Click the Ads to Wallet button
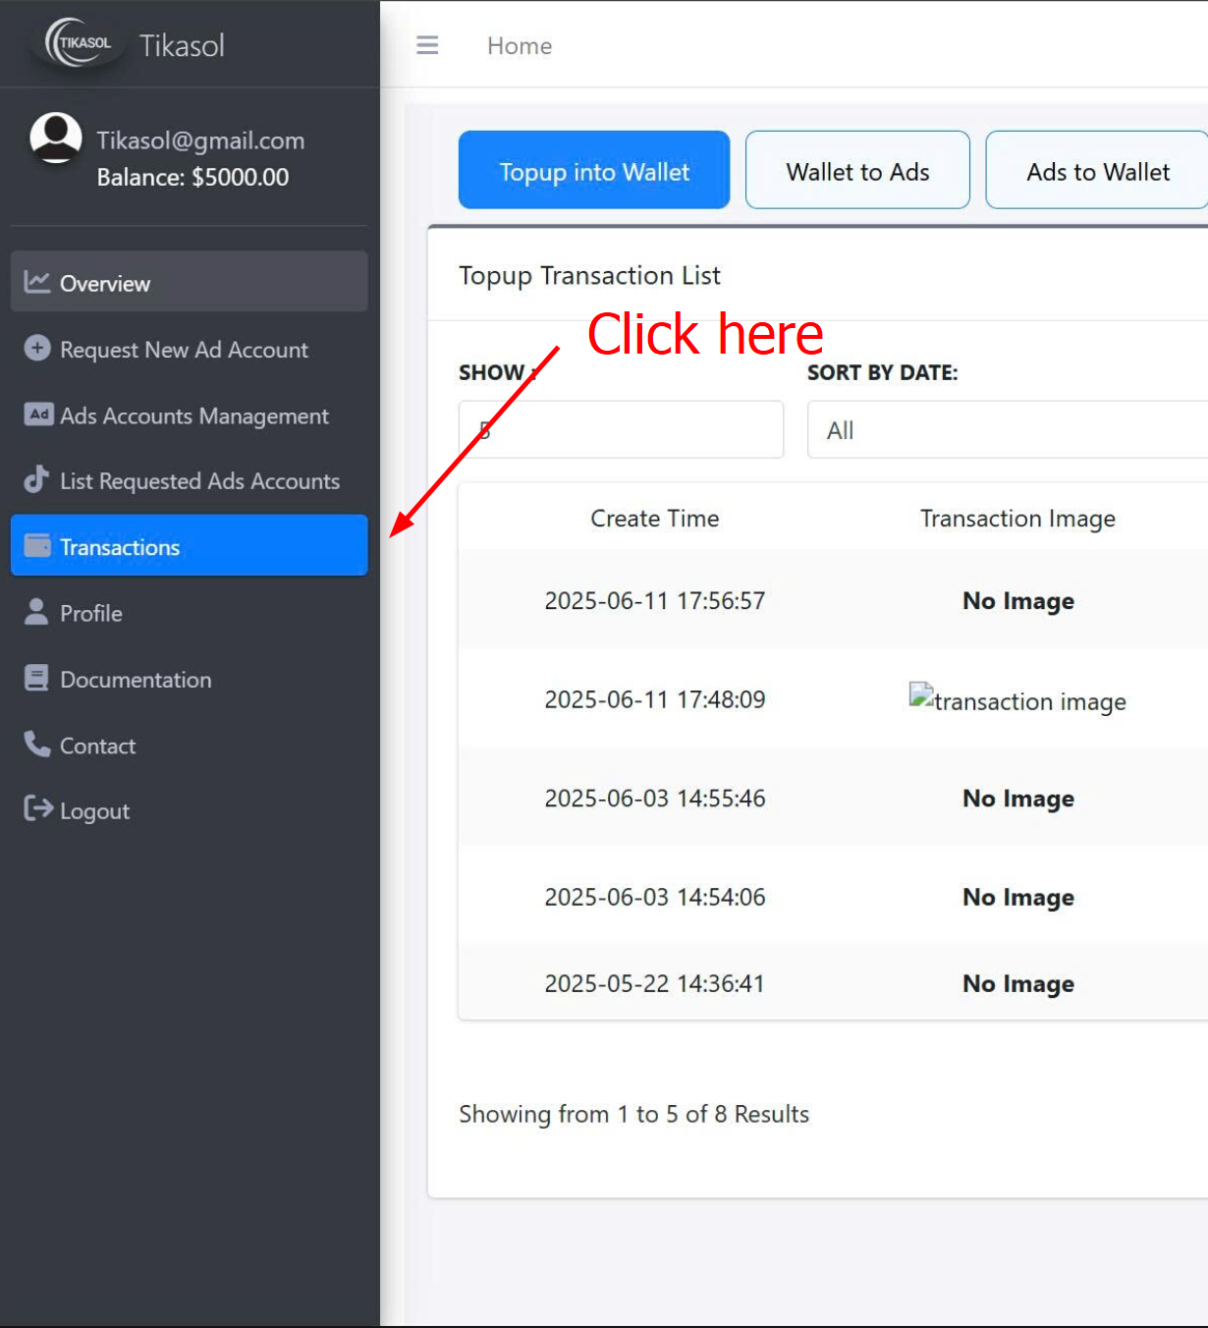 point(1097,170)
